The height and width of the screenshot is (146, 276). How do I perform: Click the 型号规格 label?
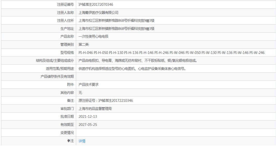click(x=67, y=53)
